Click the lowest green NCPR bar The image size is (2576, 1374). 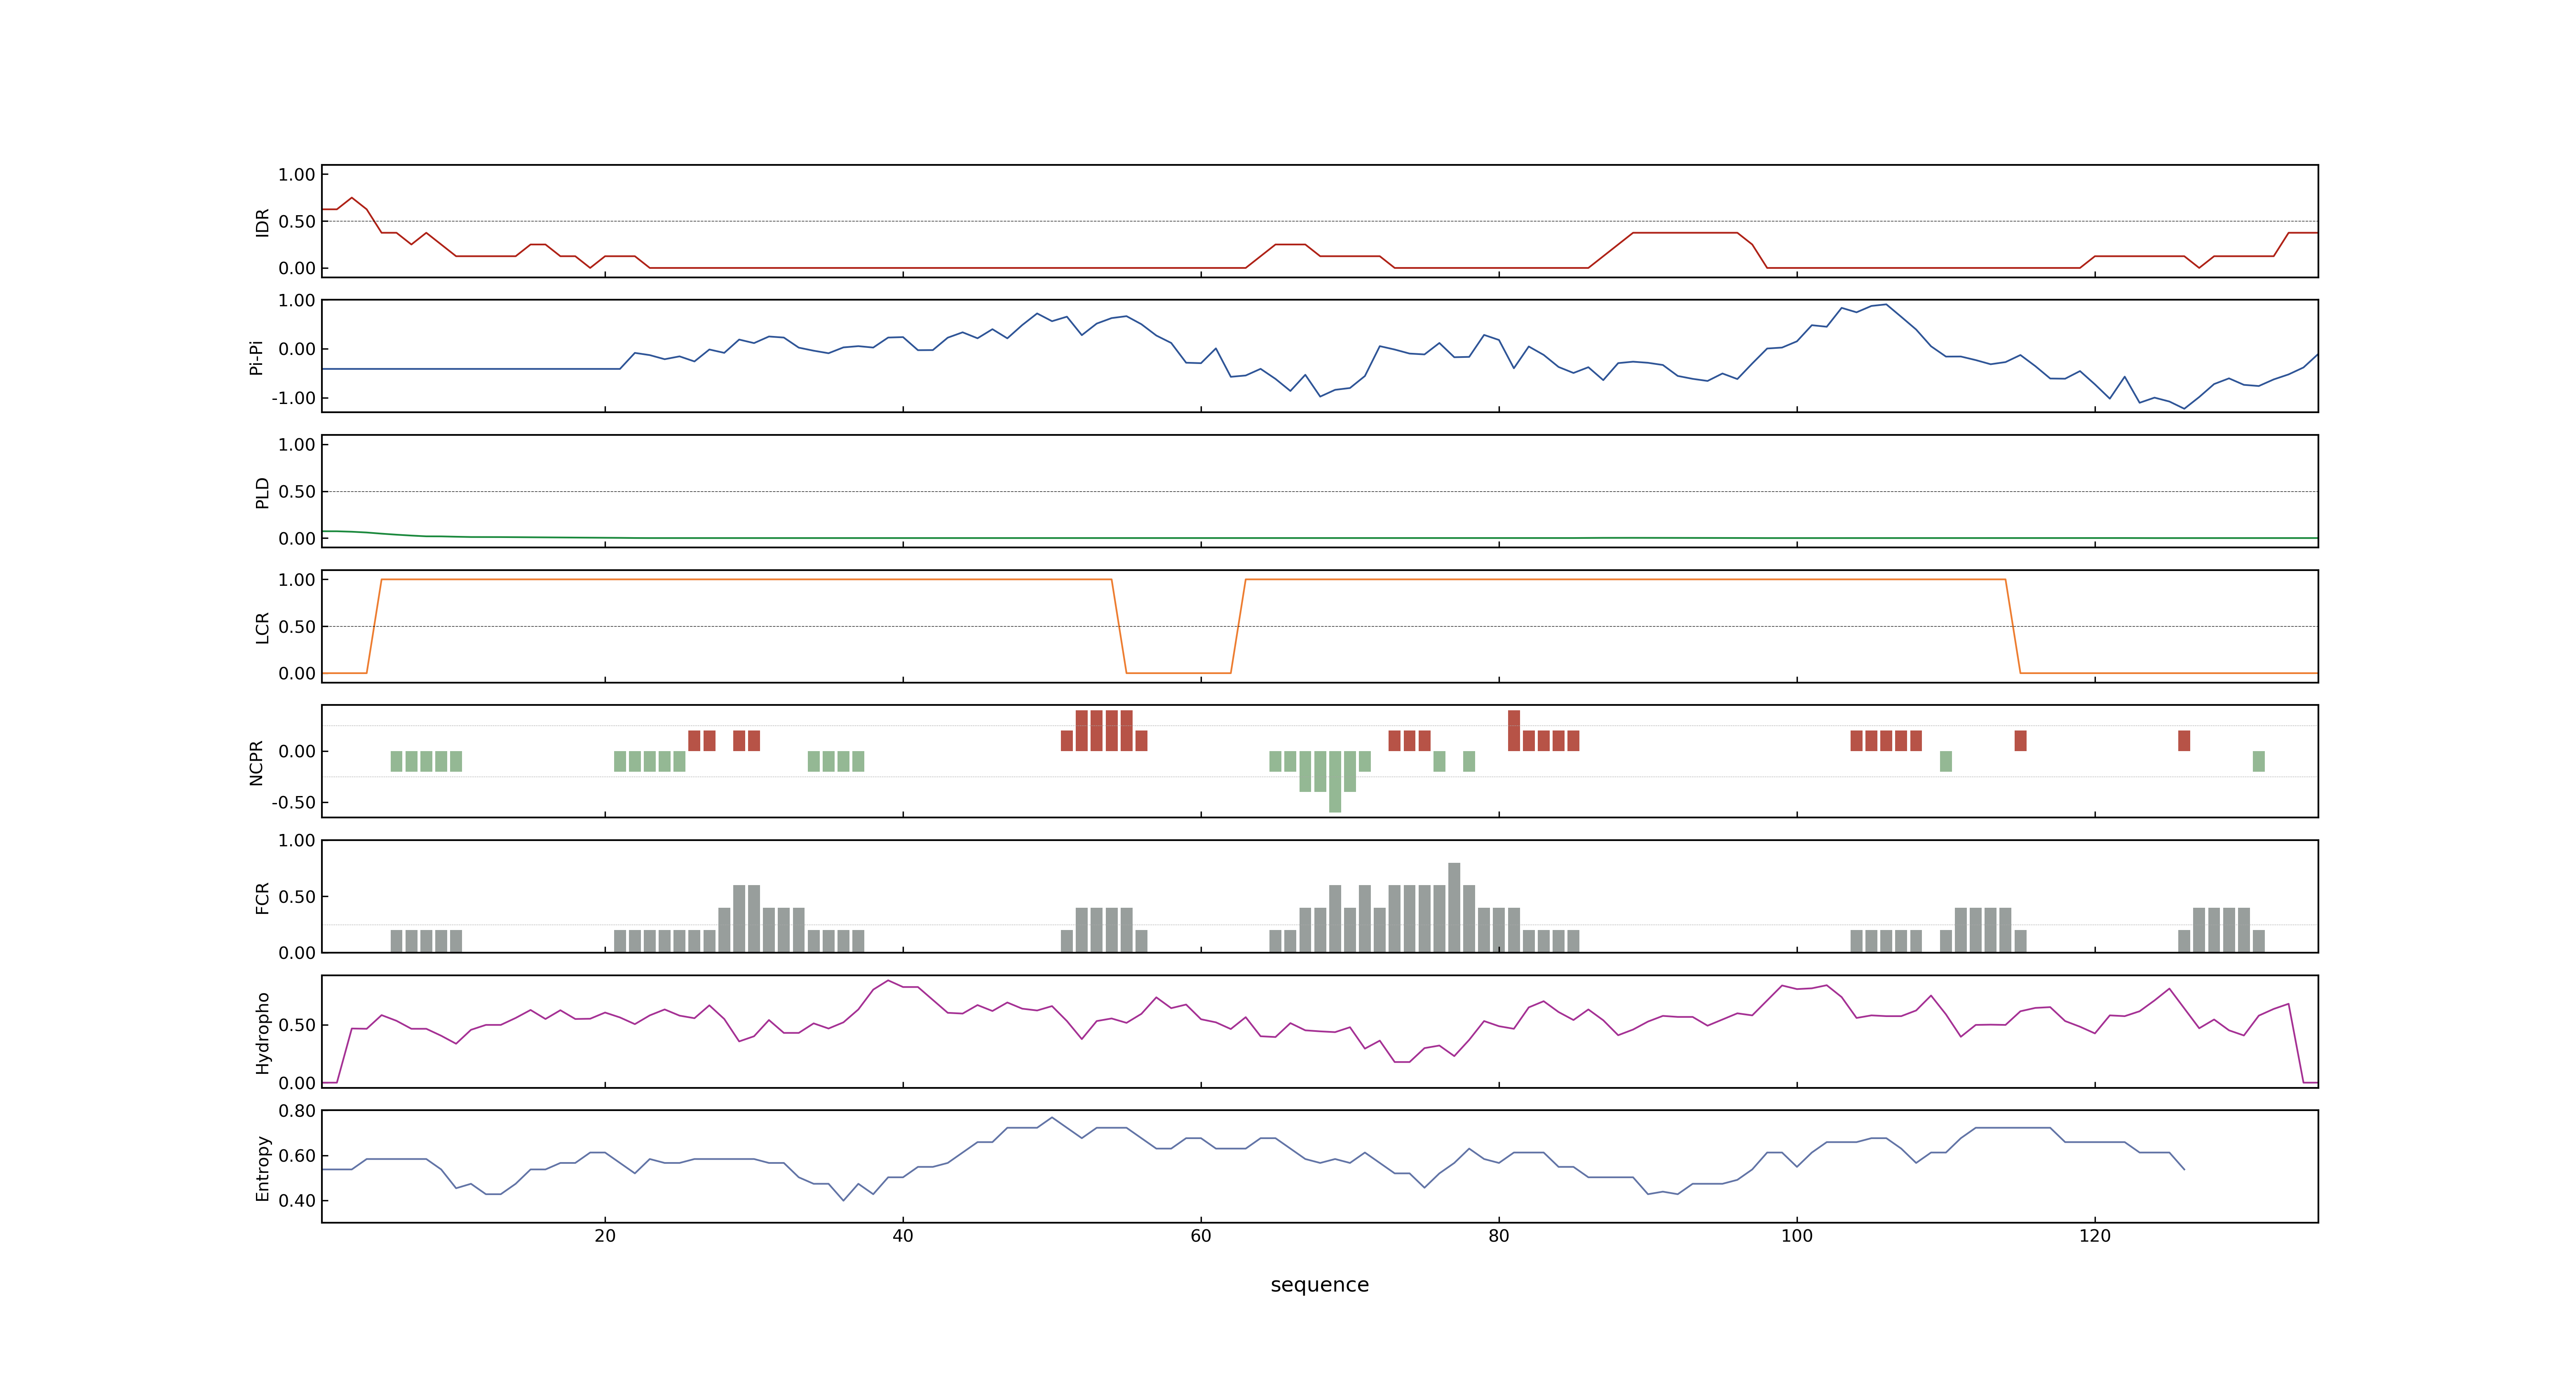tap(1335, 782)
